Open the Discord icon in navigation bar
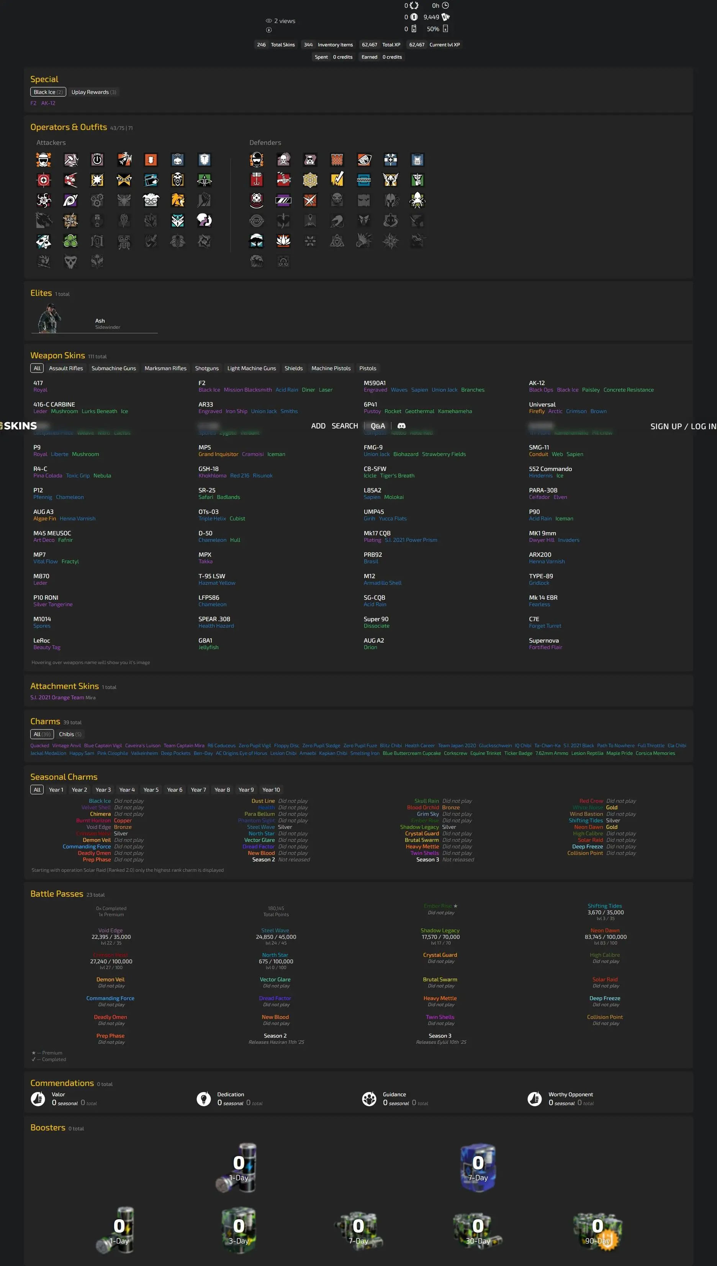 (401, 426)
